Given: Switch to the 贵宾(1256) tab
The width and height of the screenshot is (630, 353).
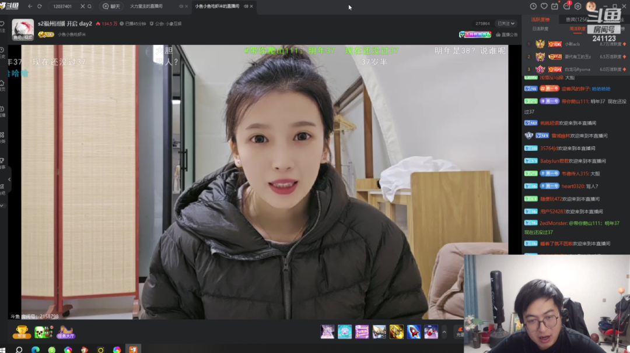Looking at the screenshot, I should click(577, 19).
